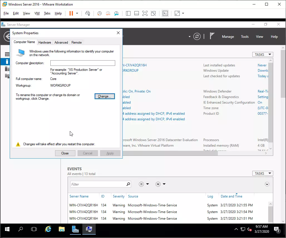
Task: Select the event logged at 3:21:55 PM
Action: tap(161, 205)
